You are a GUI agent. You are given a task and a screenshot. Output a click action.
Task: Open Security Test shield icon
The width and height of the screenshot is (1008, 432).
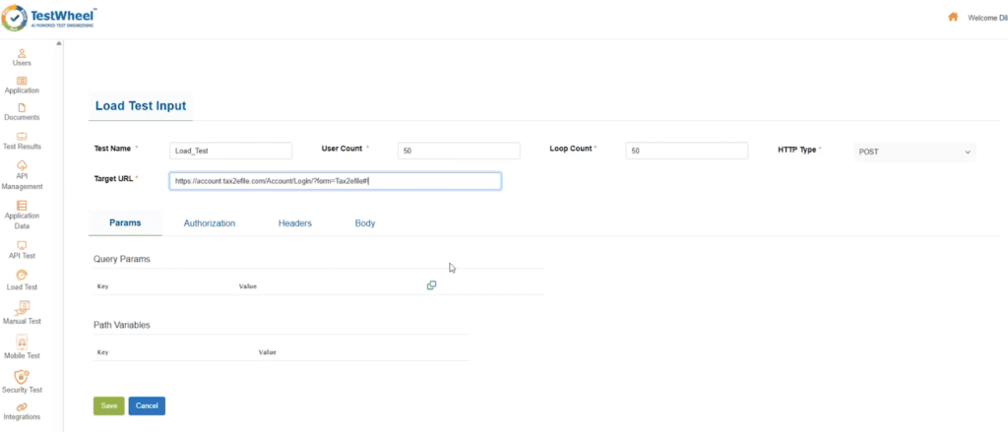coord(22,376)
